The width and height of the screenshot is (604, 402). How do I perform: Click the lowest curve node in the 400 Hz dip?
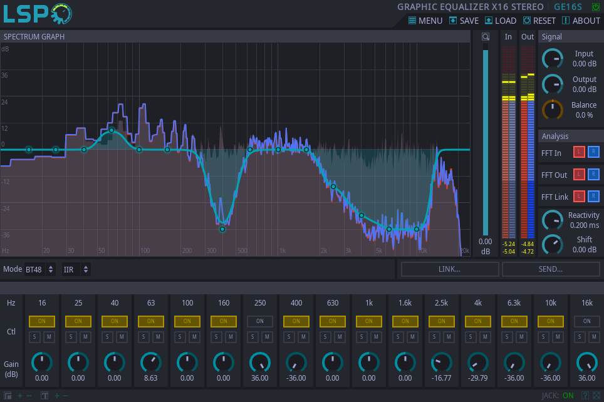pos(222,229)
